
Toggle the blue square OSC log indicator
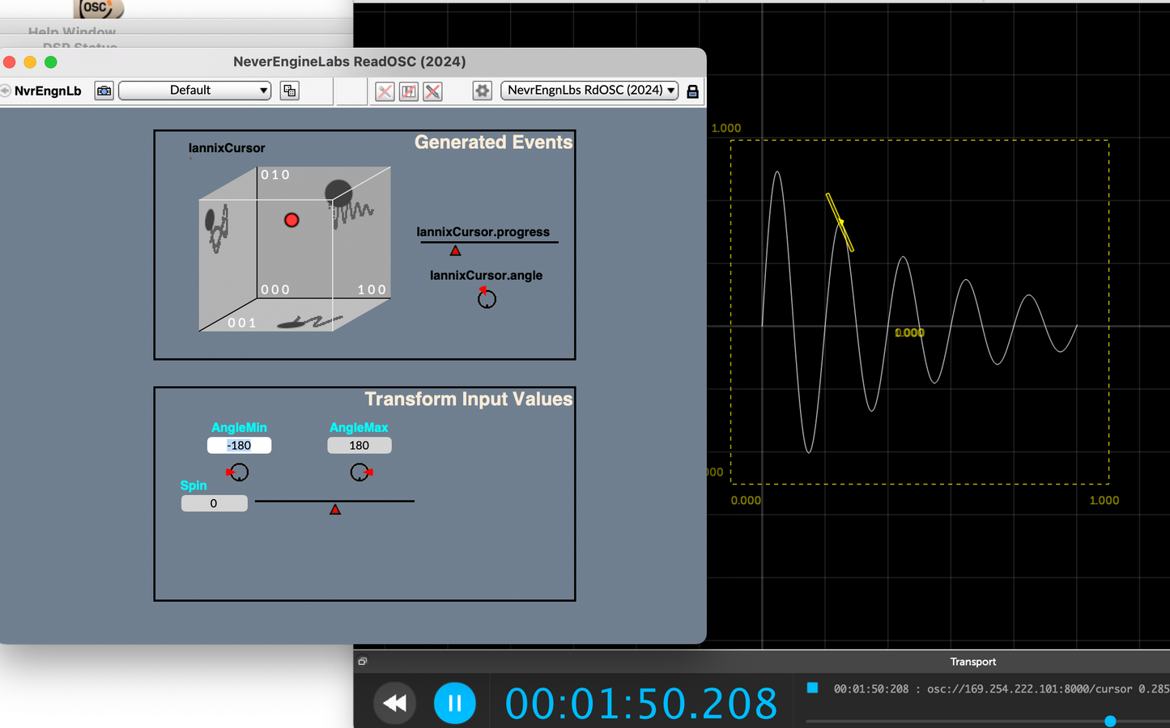click(x=812, y=688)
